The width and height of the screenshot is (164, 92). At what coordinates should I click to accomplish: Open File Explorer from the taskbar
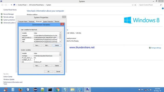point(72,90)
